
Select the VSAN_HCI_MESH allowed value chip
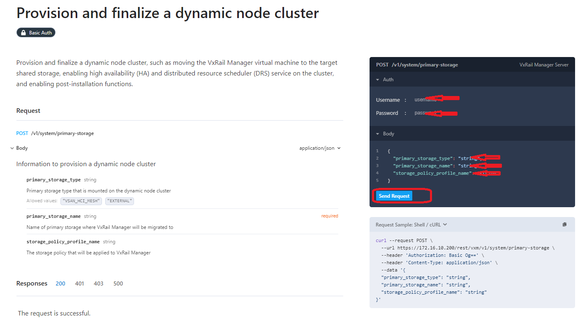81,201
